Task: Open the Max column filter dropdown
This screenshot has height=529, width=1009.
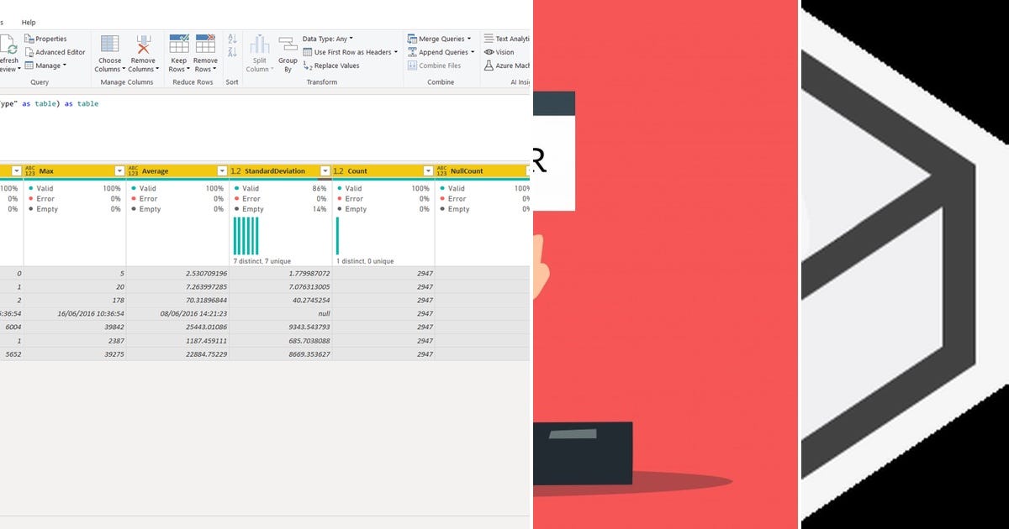Action: click(121, 170)
